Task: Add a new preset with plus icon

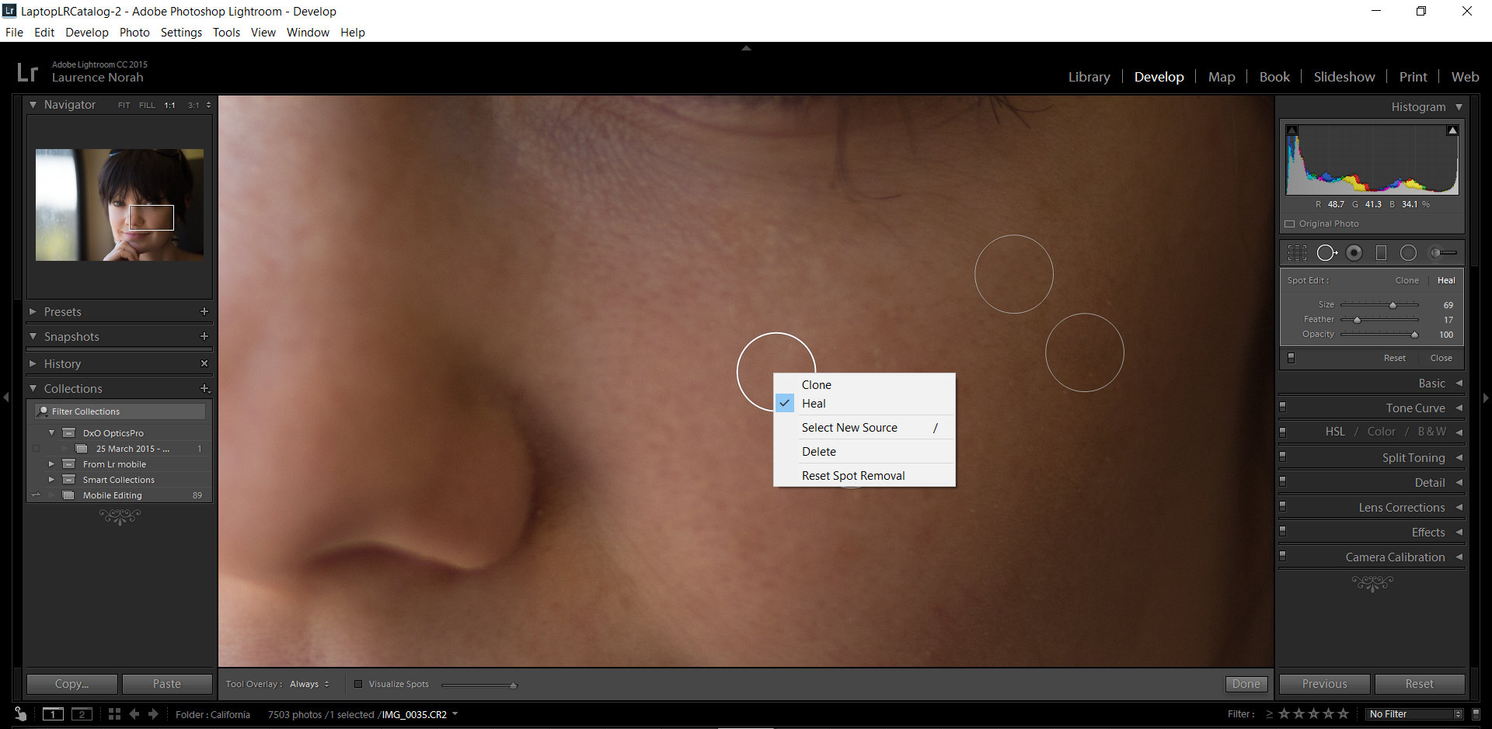Action: pos(204,311)
